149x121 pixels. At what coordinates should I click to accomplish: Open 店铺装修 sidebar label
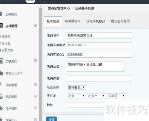click(11, 61)
